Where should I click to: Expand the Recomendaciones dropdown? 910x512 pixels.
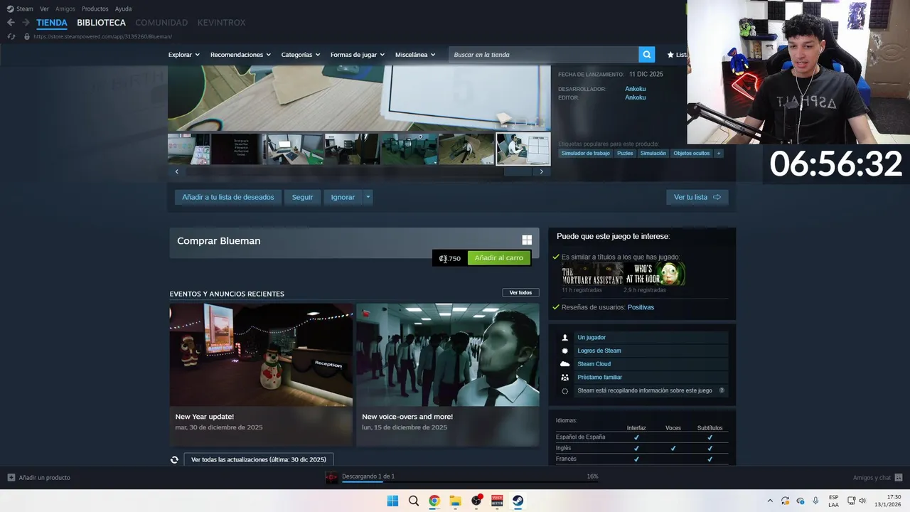pos(240,55)
